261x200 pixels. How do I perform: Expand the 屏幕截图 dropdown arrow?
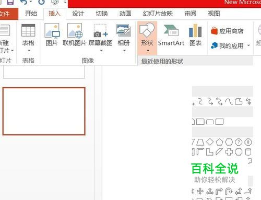(x=101, y=51)
